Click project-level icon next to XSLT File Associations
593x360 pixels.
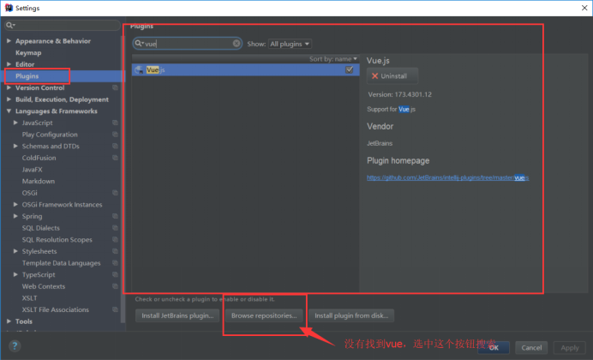click(x=116, y=309)
